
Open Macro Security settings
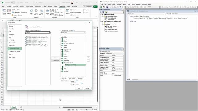coord(17,15)
